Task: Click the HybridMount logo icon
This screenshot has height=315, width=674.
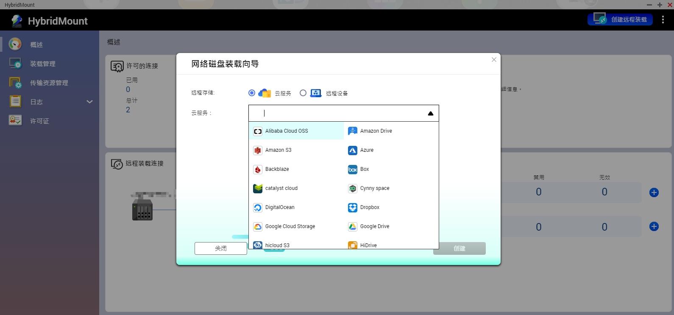Action: (17, 21)
